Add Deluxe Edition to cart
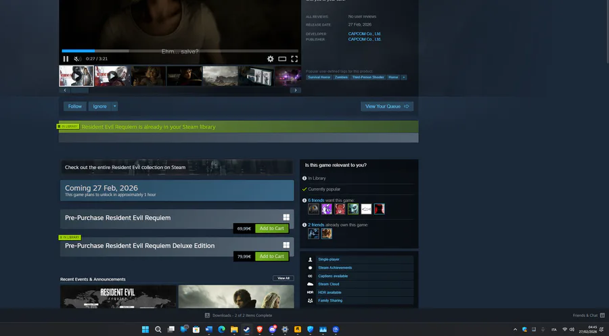This screenshot has height=336, width=609. (x=271, y=256)
